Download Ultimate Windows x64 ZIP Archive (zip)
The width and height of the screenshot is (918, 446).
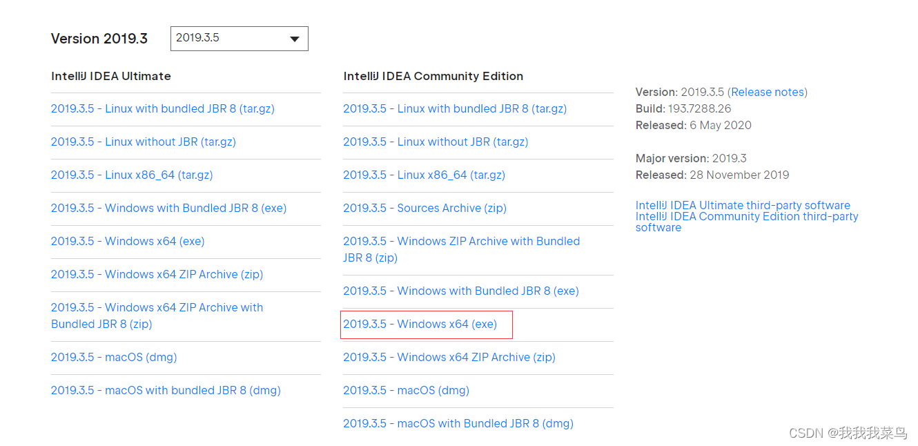pos(157,274)
